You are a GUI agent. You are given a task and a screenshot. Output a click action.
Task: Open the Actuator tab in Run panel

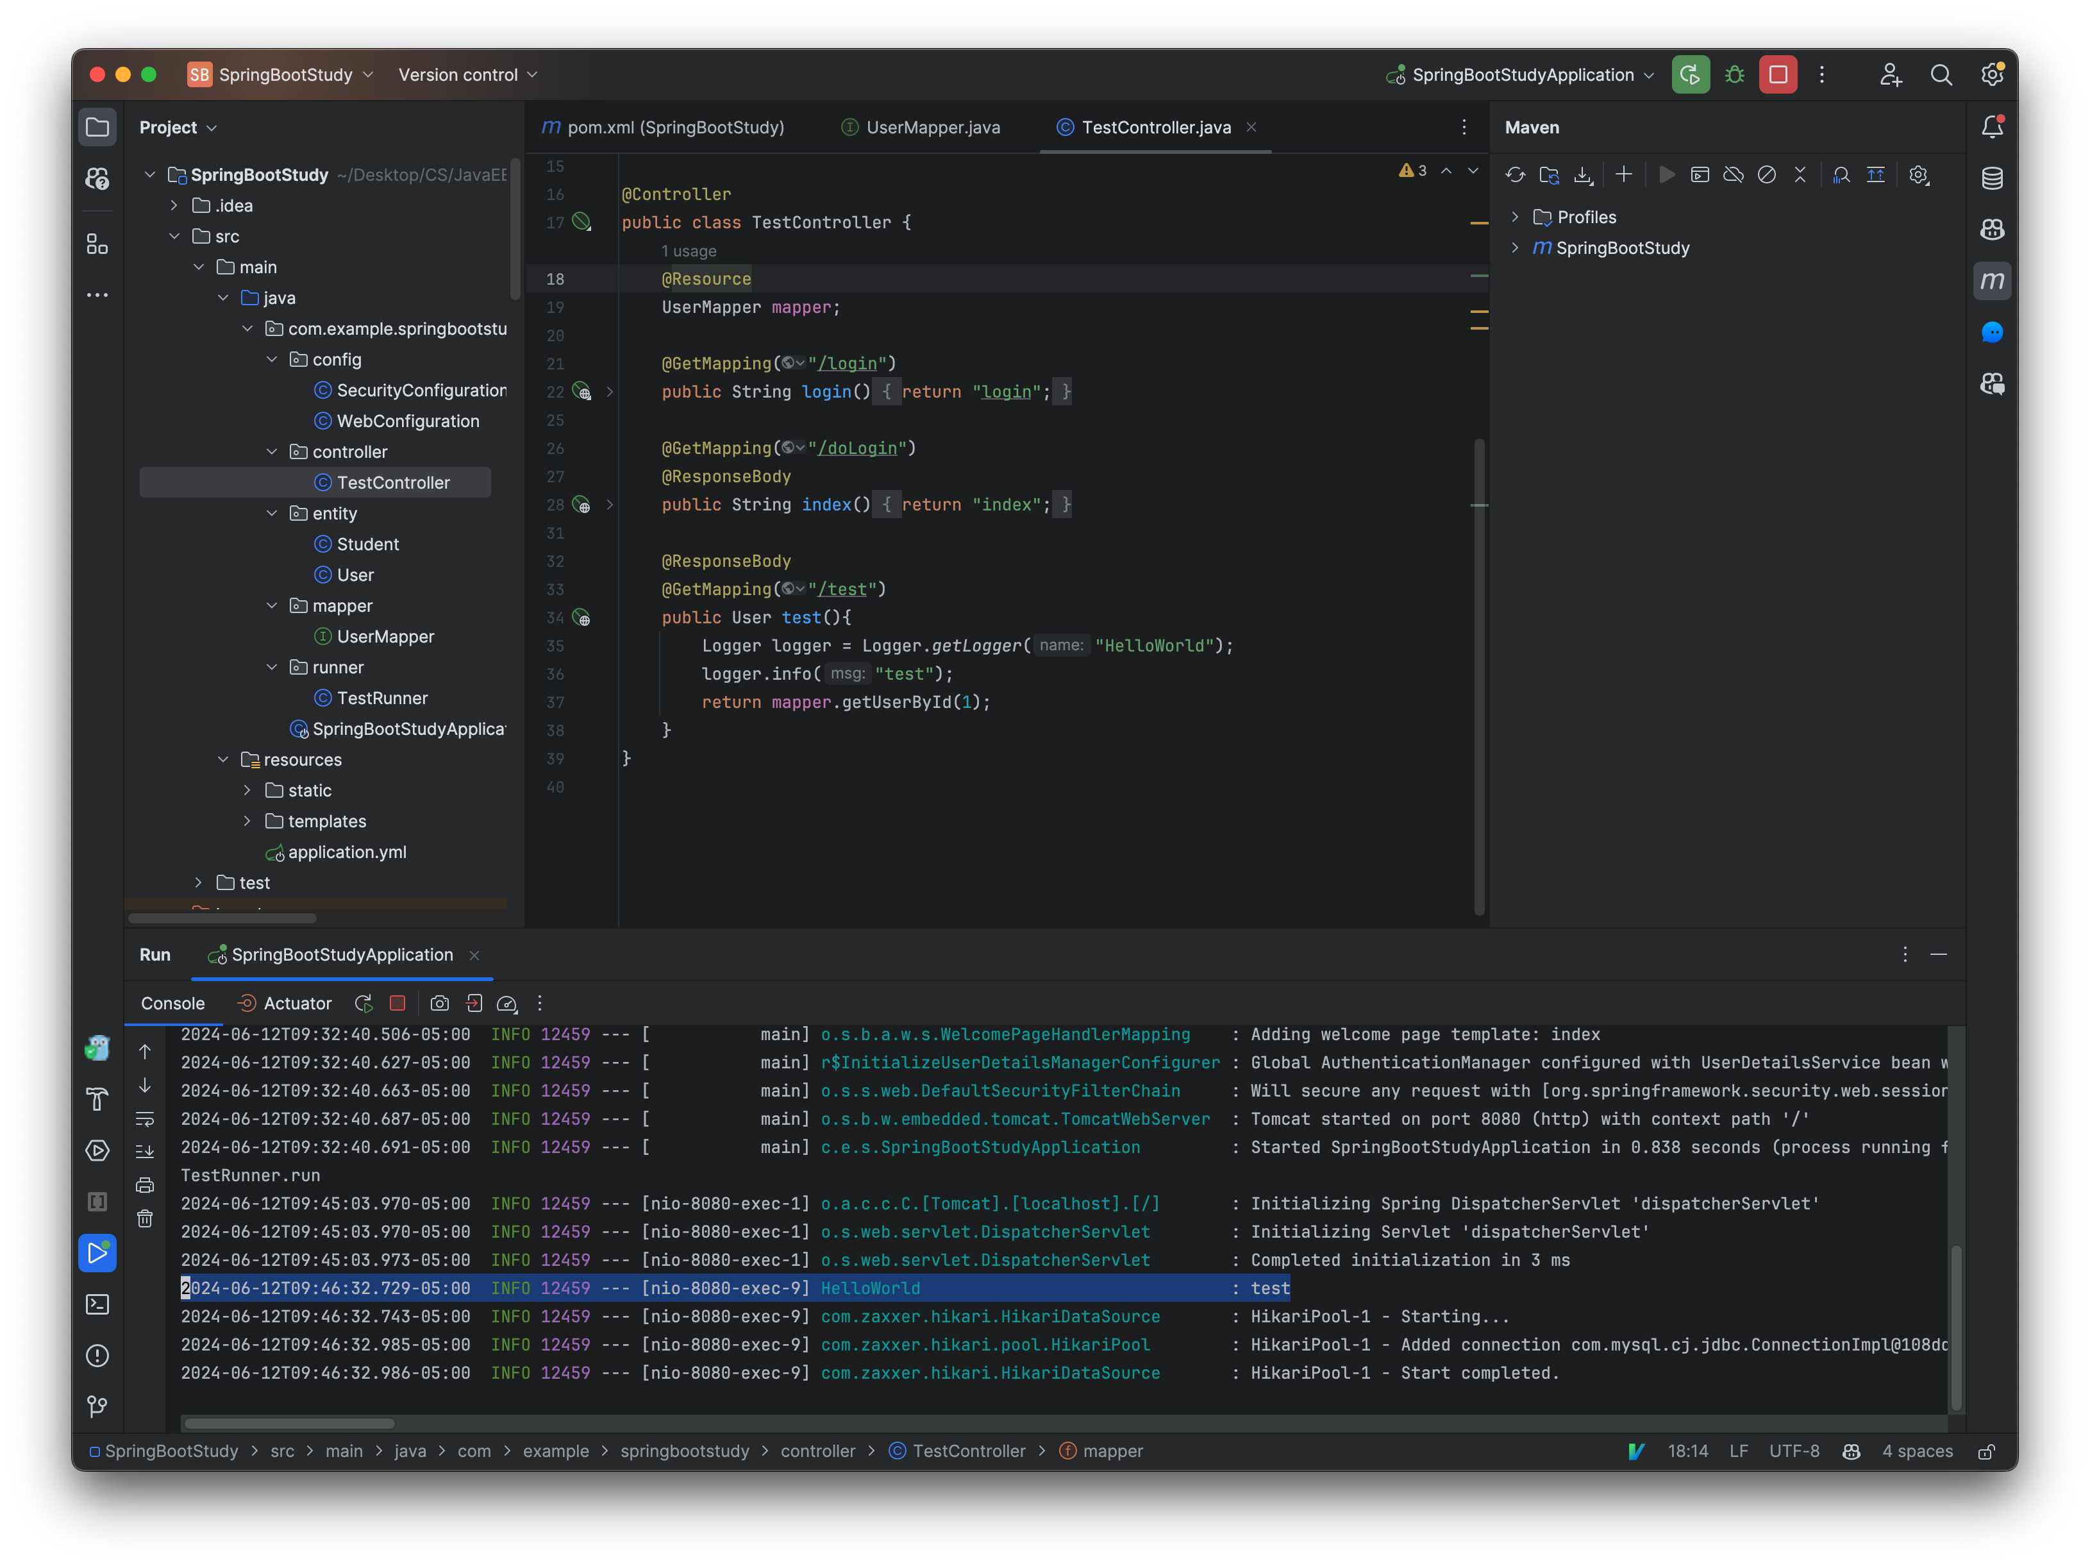coord(297,1004)
